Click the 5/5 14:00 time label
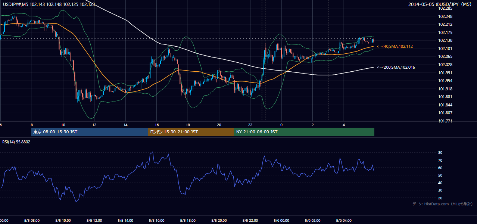 (x=125, y=221)
